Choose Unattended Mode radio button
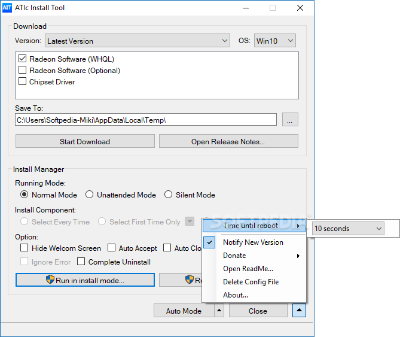 (x=89, y=195)
